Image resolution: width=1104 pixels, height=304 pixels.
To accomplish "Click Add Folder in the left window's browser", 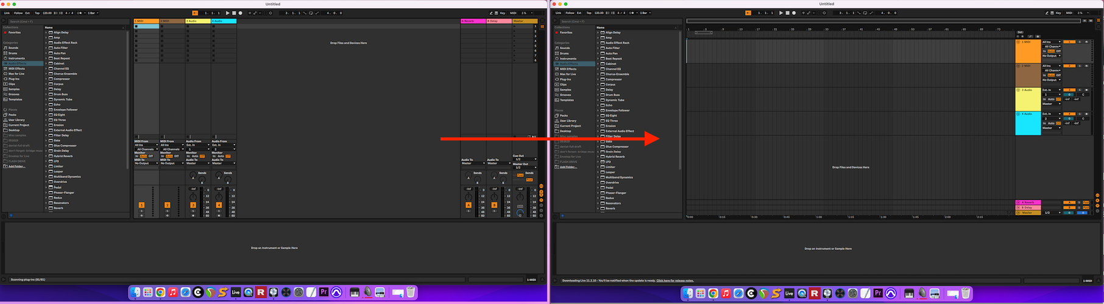I will pyautogui.click(x=16, y=166).
